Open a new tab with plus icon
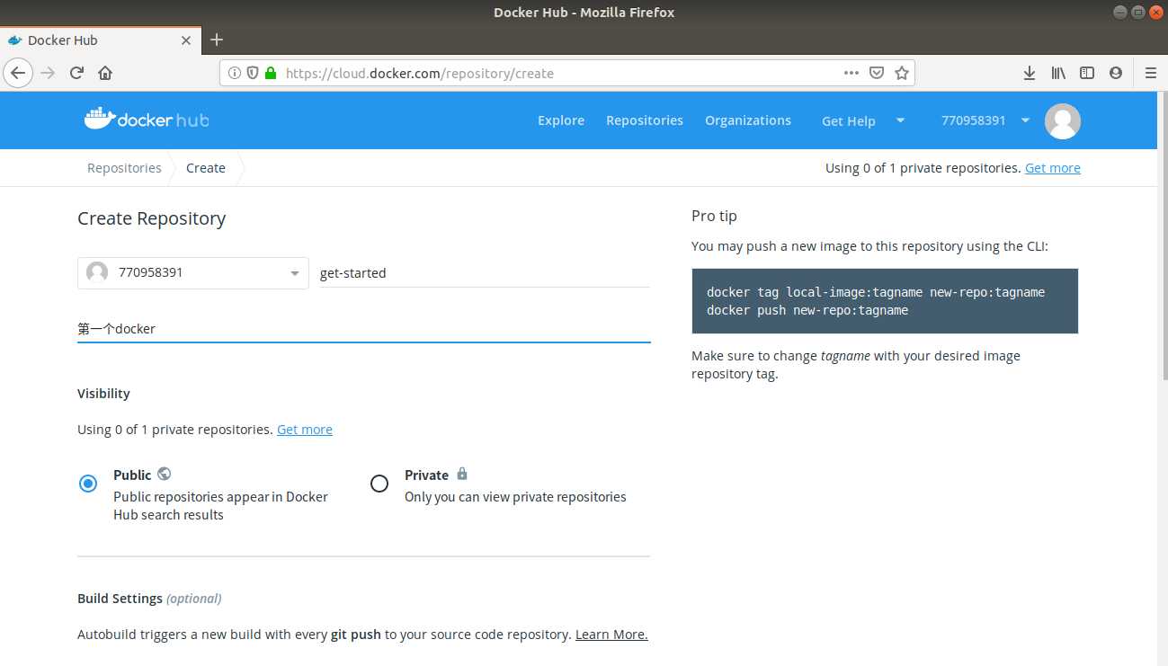The image size is (1168, 666). pyautogui.click(x=217, y=40)
